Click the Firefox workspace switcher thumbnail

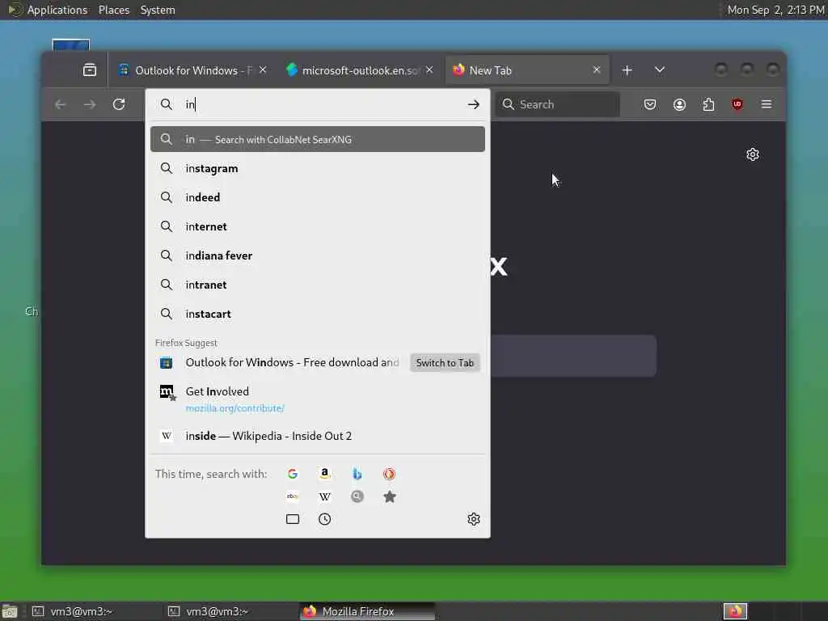pos(735,611)
